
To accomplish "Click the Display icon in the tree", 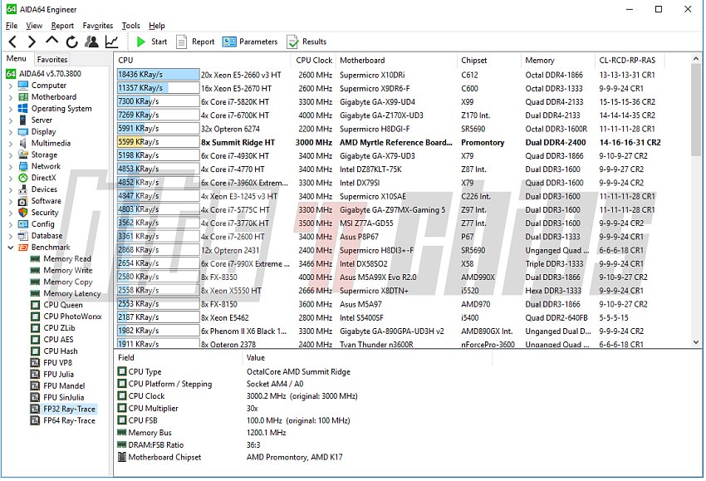I will [x=23, y=131].
